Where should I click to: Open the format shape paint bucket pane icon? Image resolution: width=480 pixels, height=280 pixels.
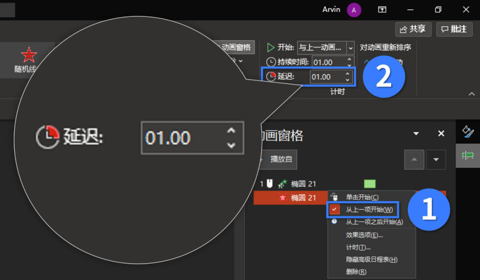click(468, 131)
